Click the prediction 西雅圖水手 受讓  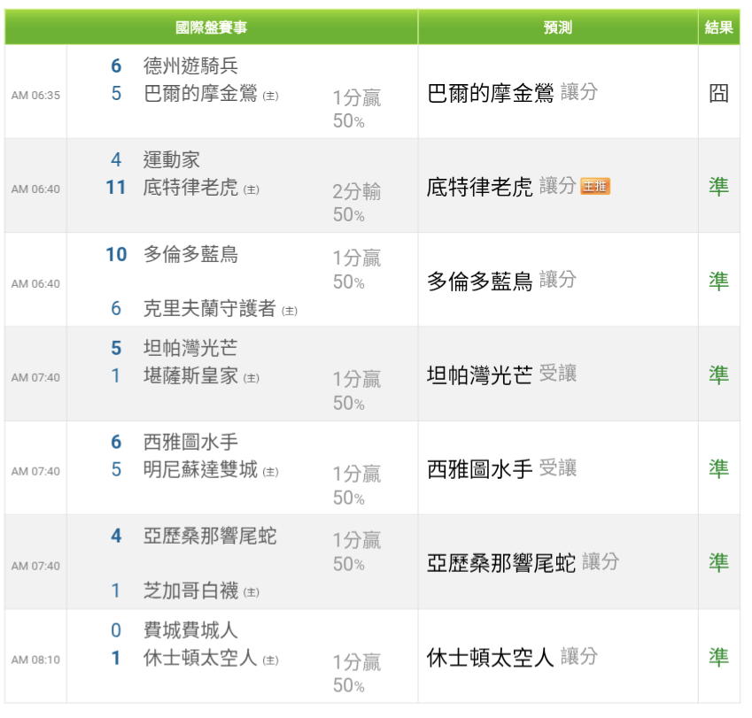tap(501, 468)
